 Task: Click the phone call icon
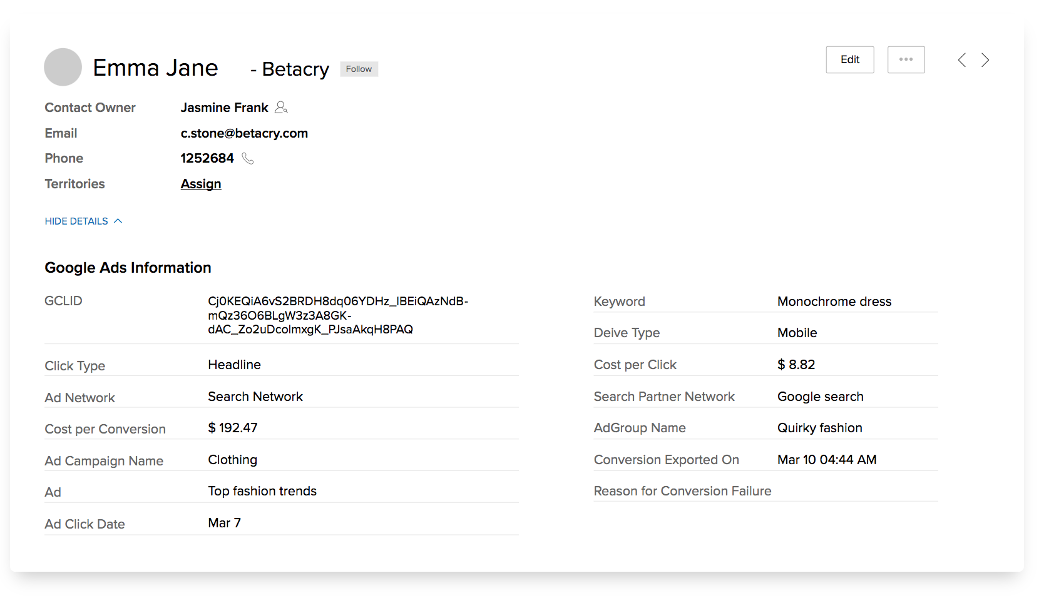click(x=248, y=158)
